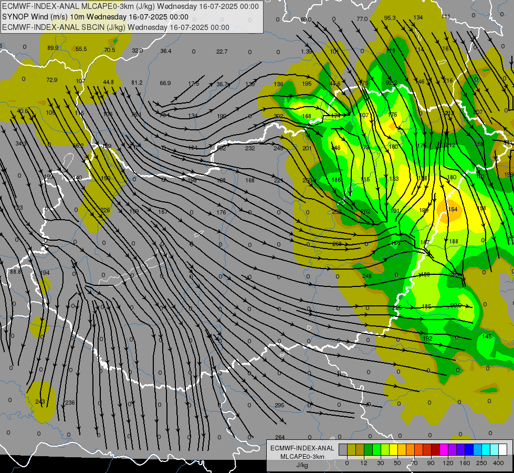The image size is (514, 473).
Task: Click the map value 69.0
Action: 306,19
